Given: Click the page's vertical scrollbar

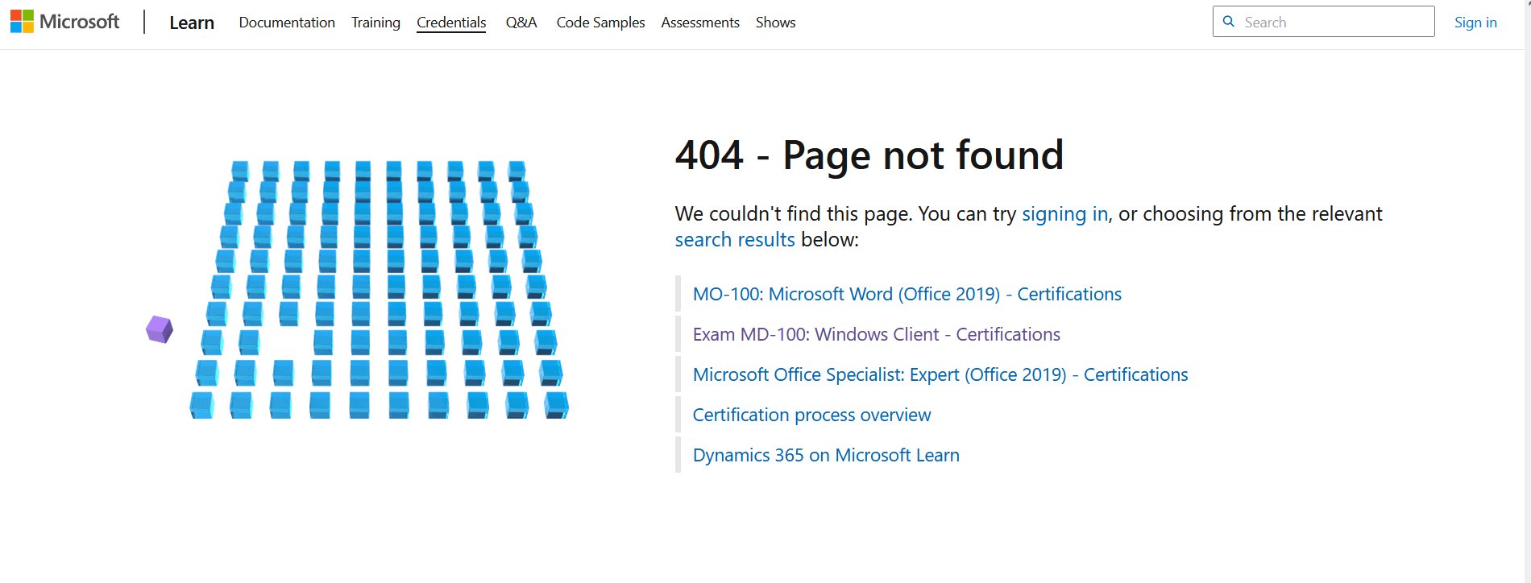Looking at the screenshot, I should tap(1527, 291).
